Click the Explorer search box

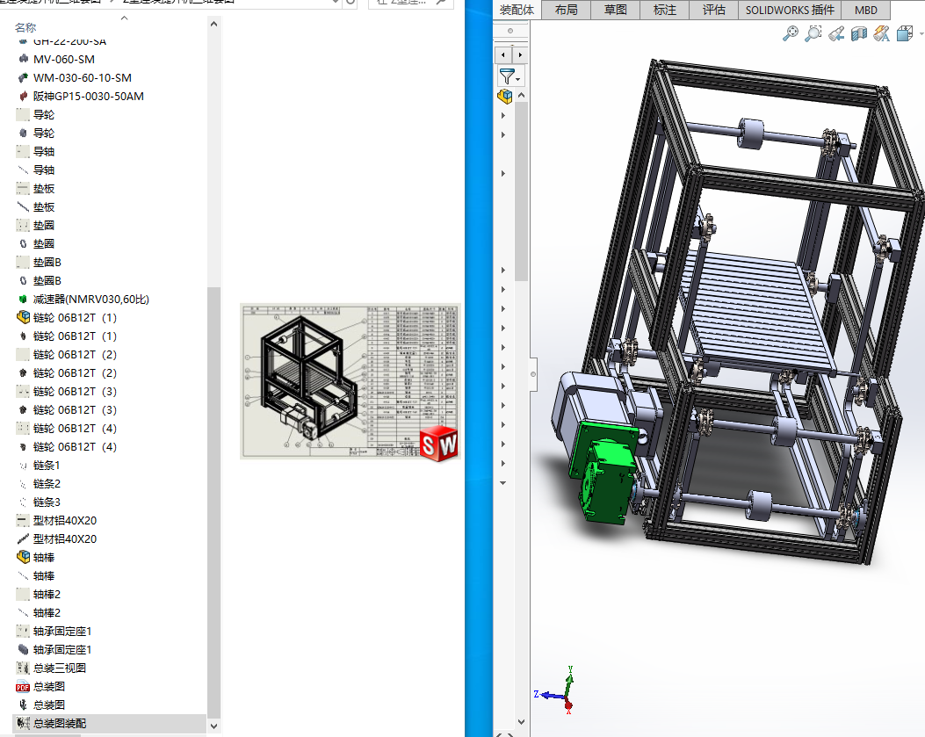[x=408, y=3]
